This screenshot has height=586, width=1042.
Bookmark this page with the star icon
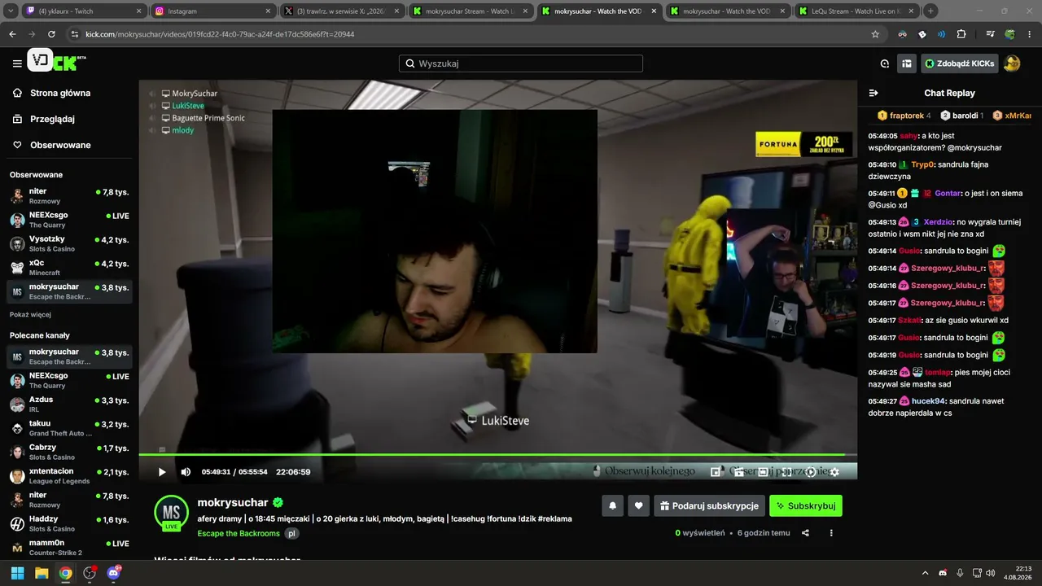click(x=875, y=34)
